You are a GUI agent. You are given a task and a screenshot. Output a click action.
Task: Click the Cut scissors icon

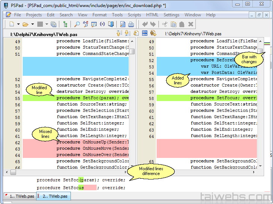(x=164, y=25)
